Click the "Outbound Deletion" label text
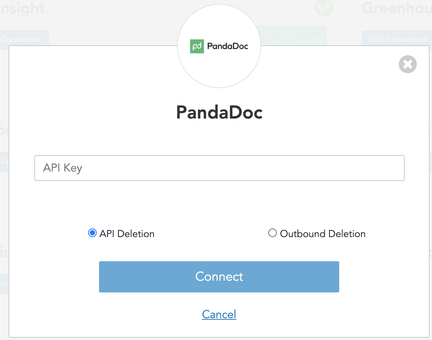 click(x=322, y=234)
